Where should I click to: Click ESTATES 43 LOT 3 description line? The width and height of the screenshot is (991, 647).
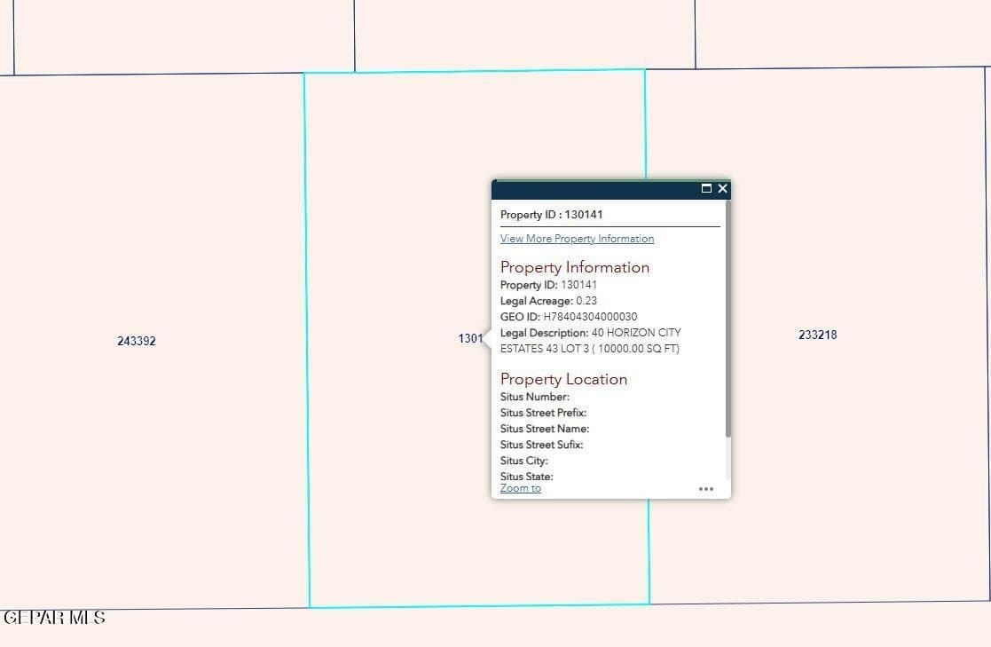[x=590, y=349]
